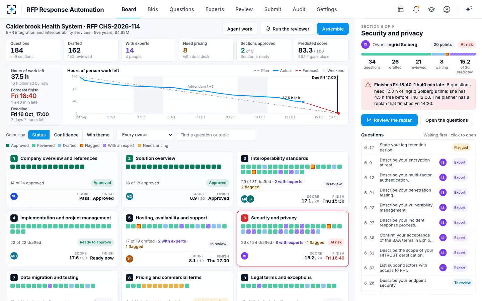Screen dimensions: 482x301
Task: Switch to the Board tab
Action: click(x=129, y=9)
